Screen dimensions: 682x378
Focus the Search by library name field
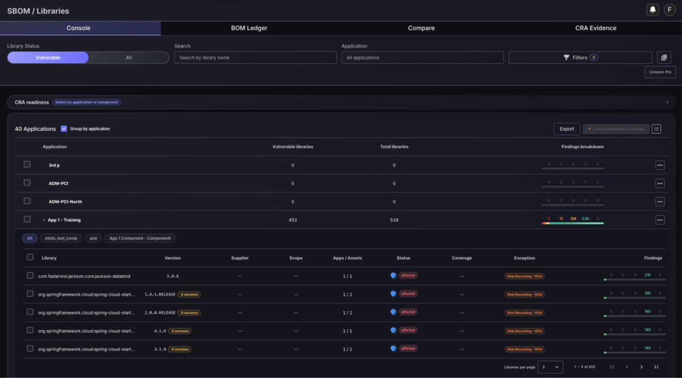pyautogui.click(x=255, y=57)
